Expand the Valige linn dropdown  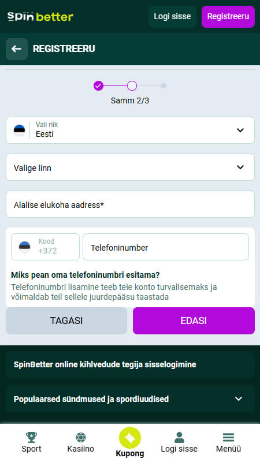pos(131,167)
